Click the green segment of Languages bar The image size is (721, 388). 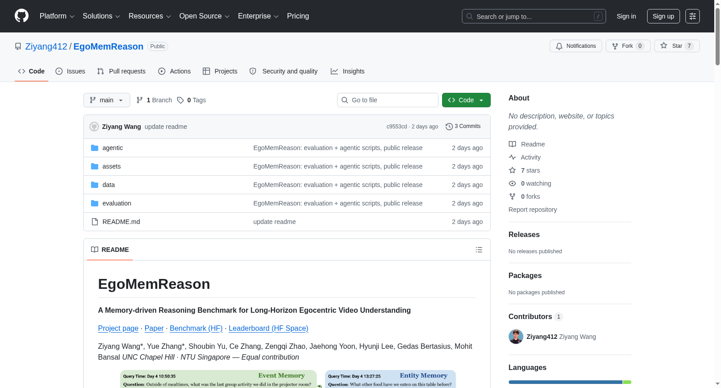pos(627,382)
